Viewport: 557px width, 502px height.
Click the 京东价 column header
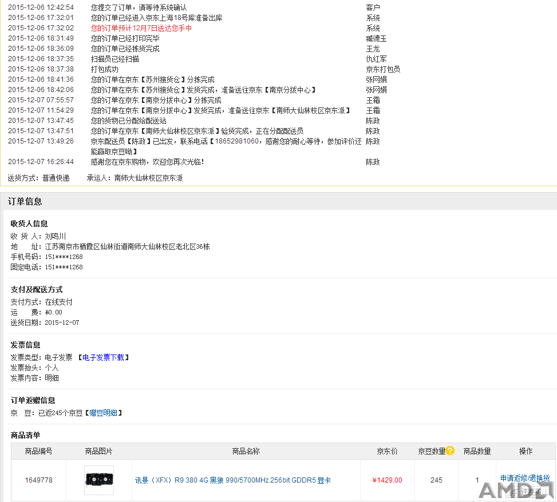point(387,451)
